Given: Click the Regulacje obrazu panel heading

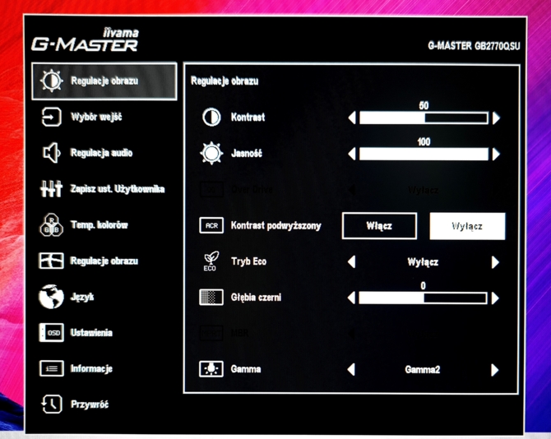Looking at the screenshot, I should coord(225,81).
